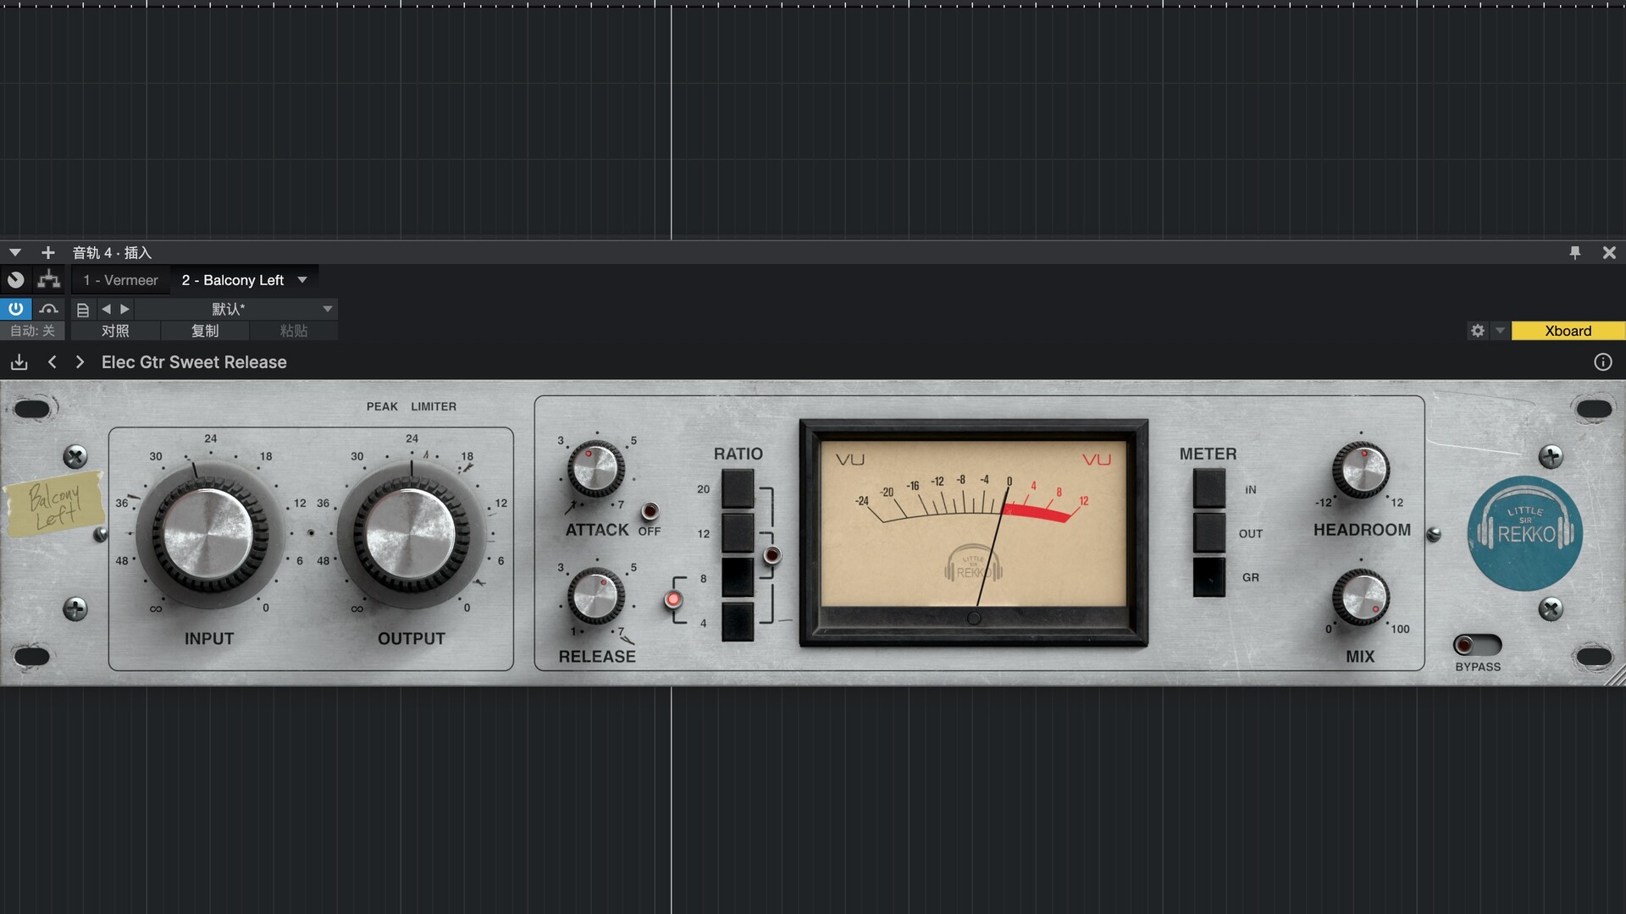Open the 默认* preset dropdown
This screenshot has width=1626, height=914.
point(327,309)
